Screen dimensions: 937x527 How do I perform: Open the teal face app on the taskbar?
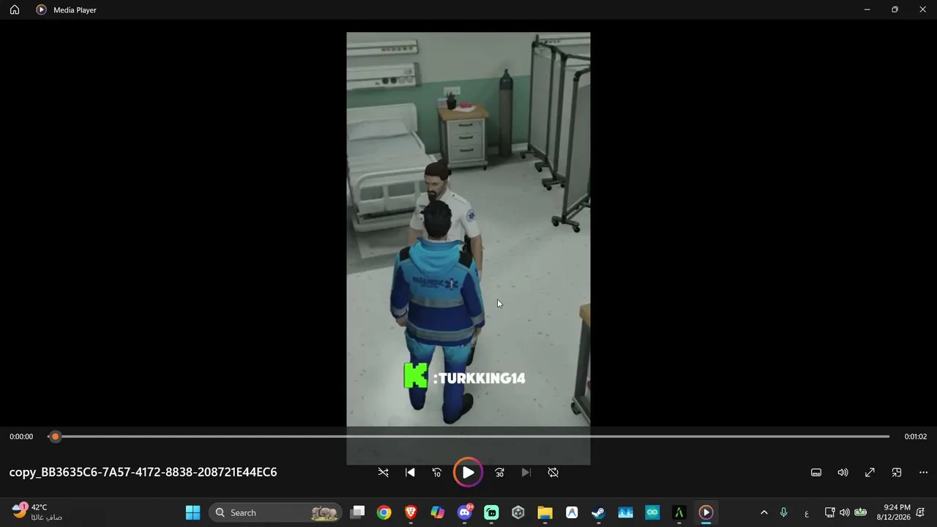(x=491, y=512)
